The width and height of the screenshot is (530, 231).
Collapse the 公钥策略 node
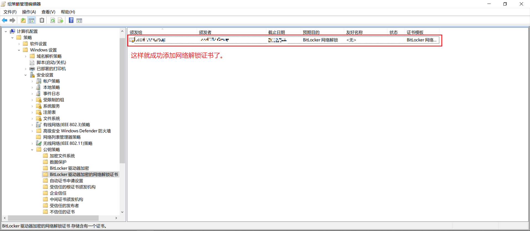click(32, 150)
